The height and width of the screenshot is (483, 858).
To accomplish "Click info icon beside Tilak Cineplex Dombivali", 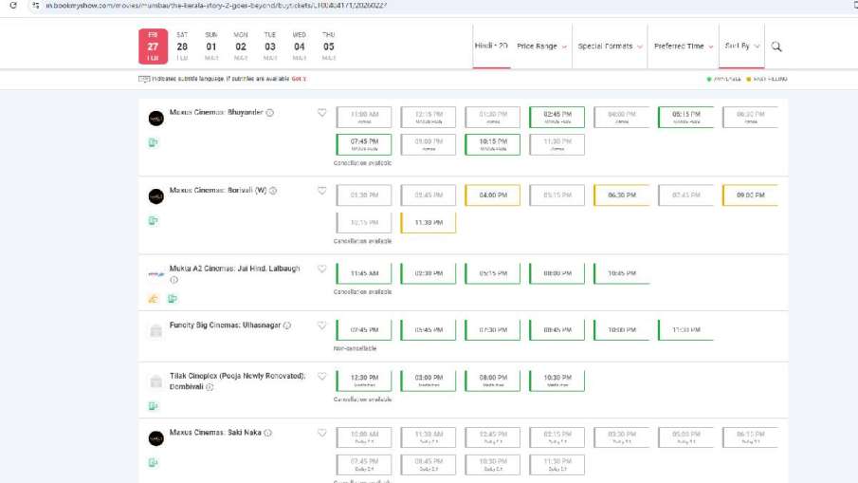I will (210, 387).
